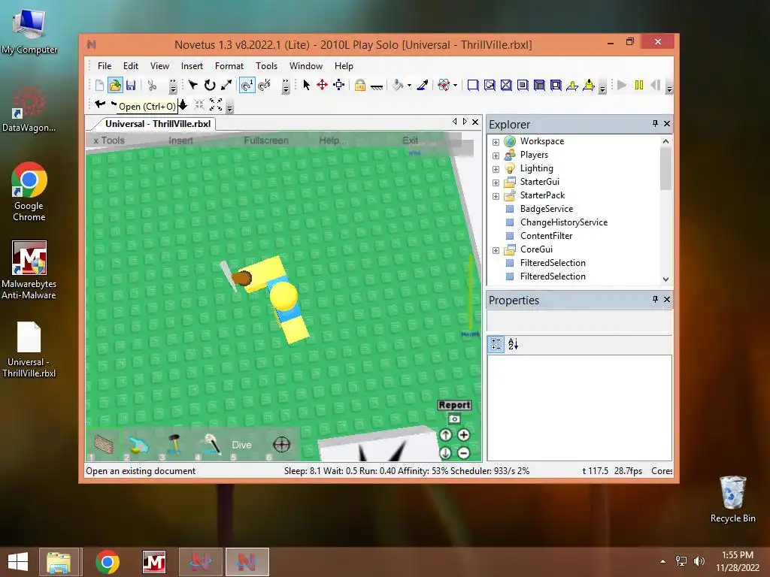
Task: Click the in-game zoom out minus button
Action: (463, 453)
